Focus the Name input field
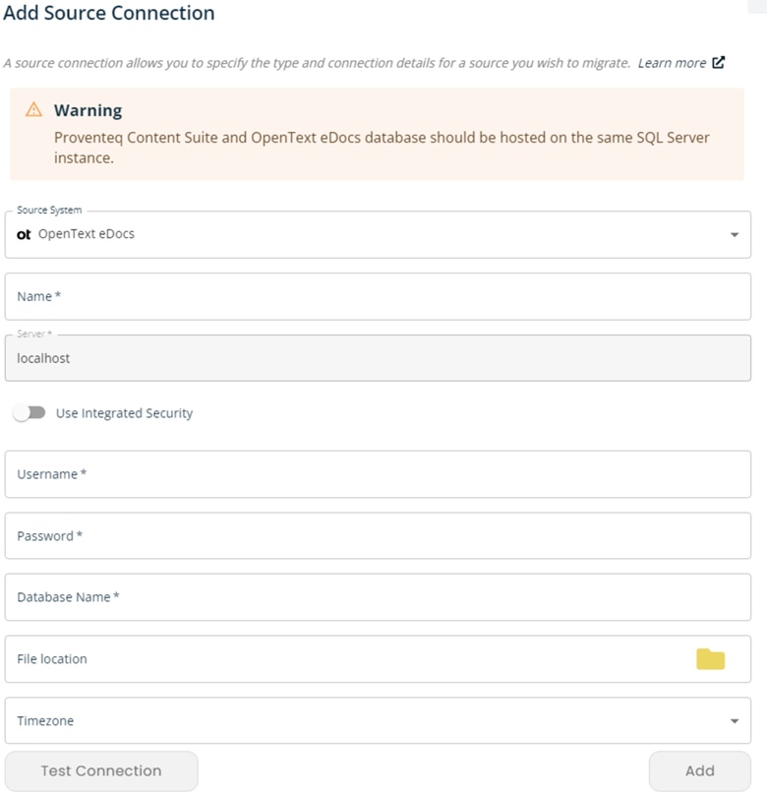This screenshot has height=797, width=767. tap(378, 296)
